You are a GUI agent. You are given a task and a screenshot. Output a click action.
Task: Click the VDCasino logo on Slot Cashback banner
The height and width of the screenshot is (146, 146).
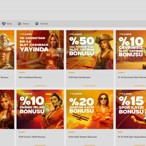(x=26, y=34)
